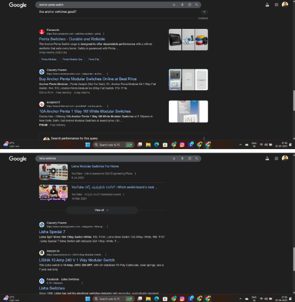The width and height of the screenshot is (295, 302).
Task: Open more options for Cauvery Powers anchor result
Action: pos(107,74)
